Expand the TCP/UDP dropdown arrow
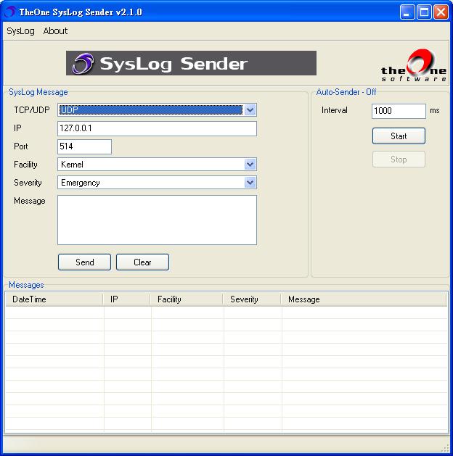 (x=250, y=110)
